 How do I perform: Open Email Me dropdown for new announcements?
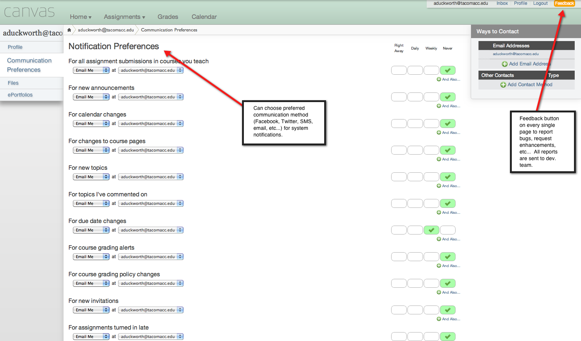pyautogui.click(x=91, y=97)
